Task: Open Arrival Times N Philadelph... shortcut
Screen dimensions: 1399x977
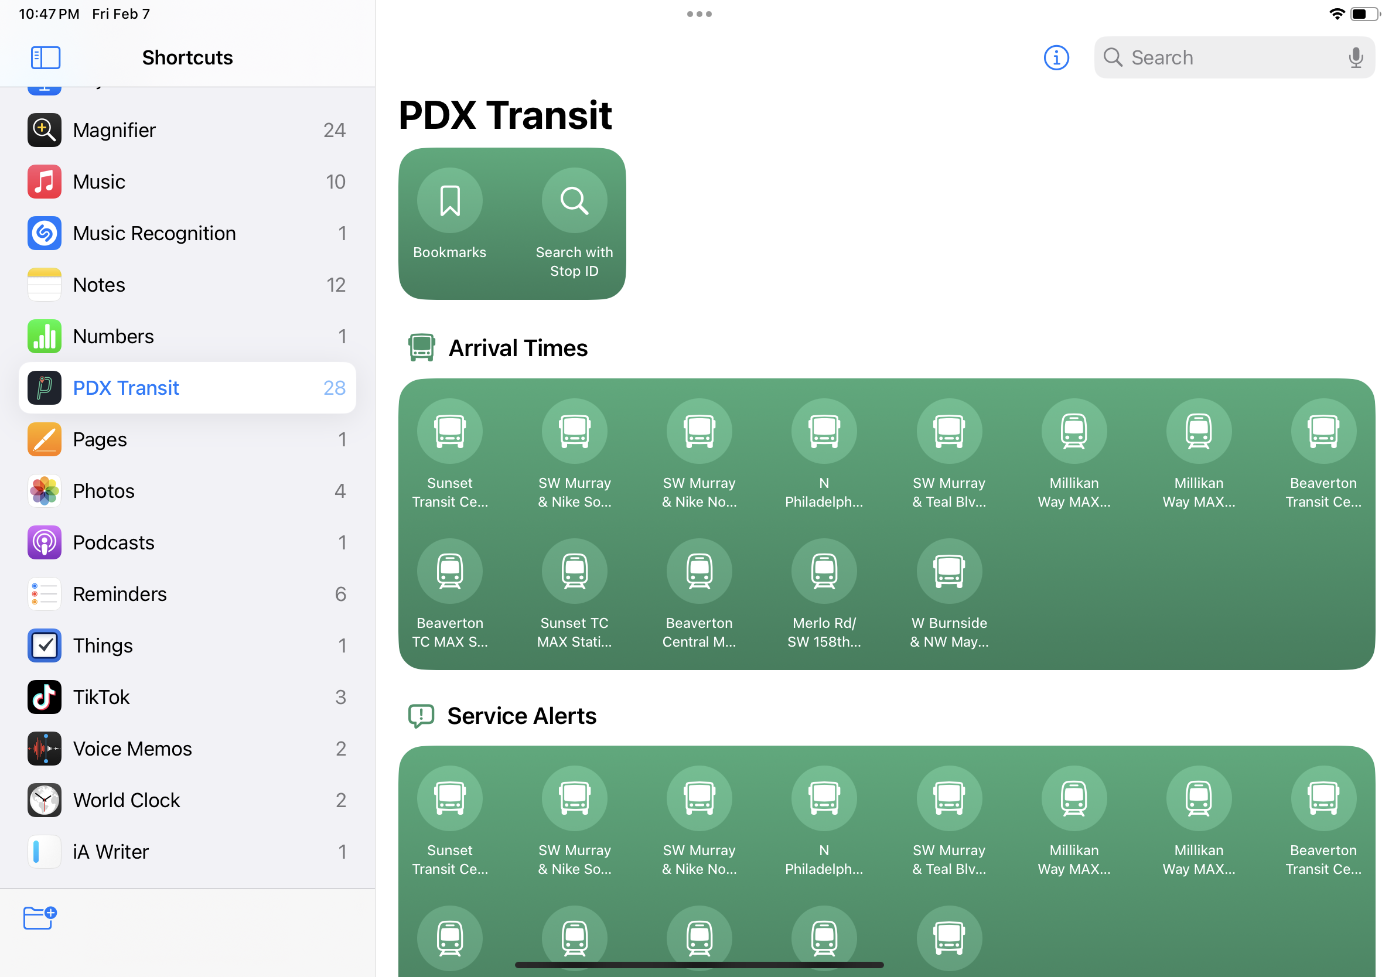Action: 824,454
